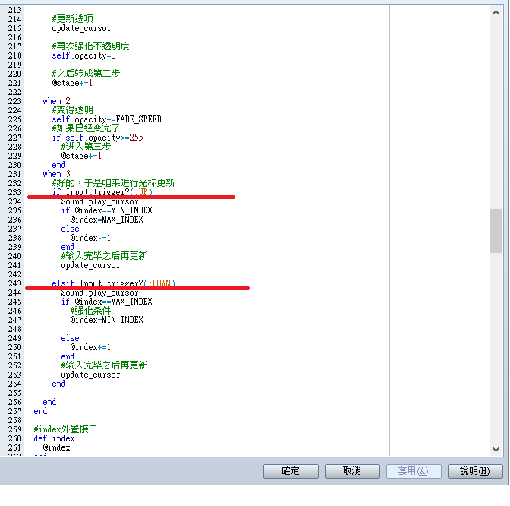Click the 'end' on line 230

pos(58,165)
